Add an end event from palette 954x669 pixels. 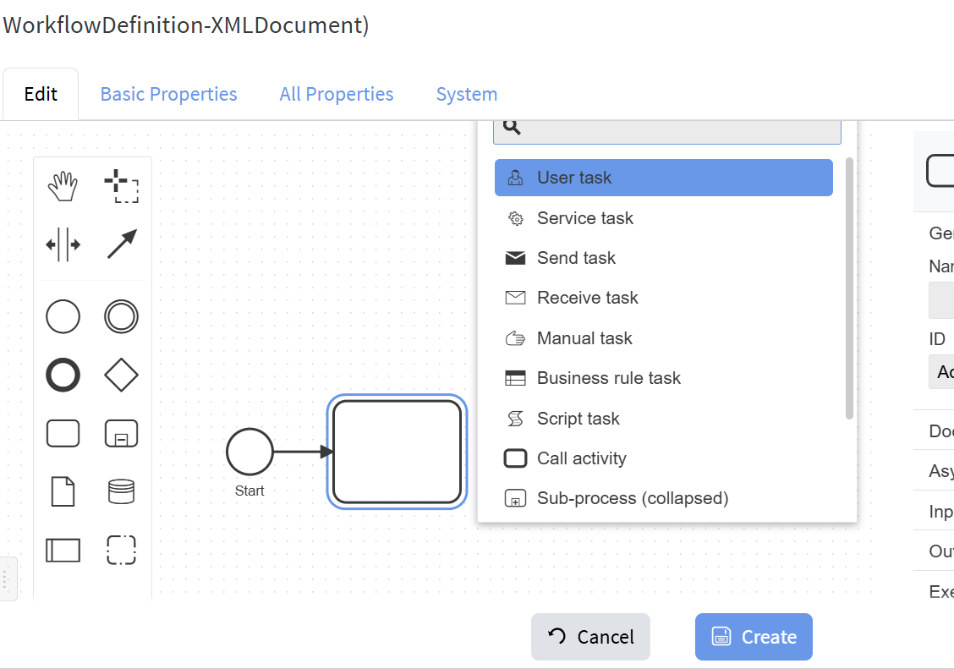coord(63,374)
